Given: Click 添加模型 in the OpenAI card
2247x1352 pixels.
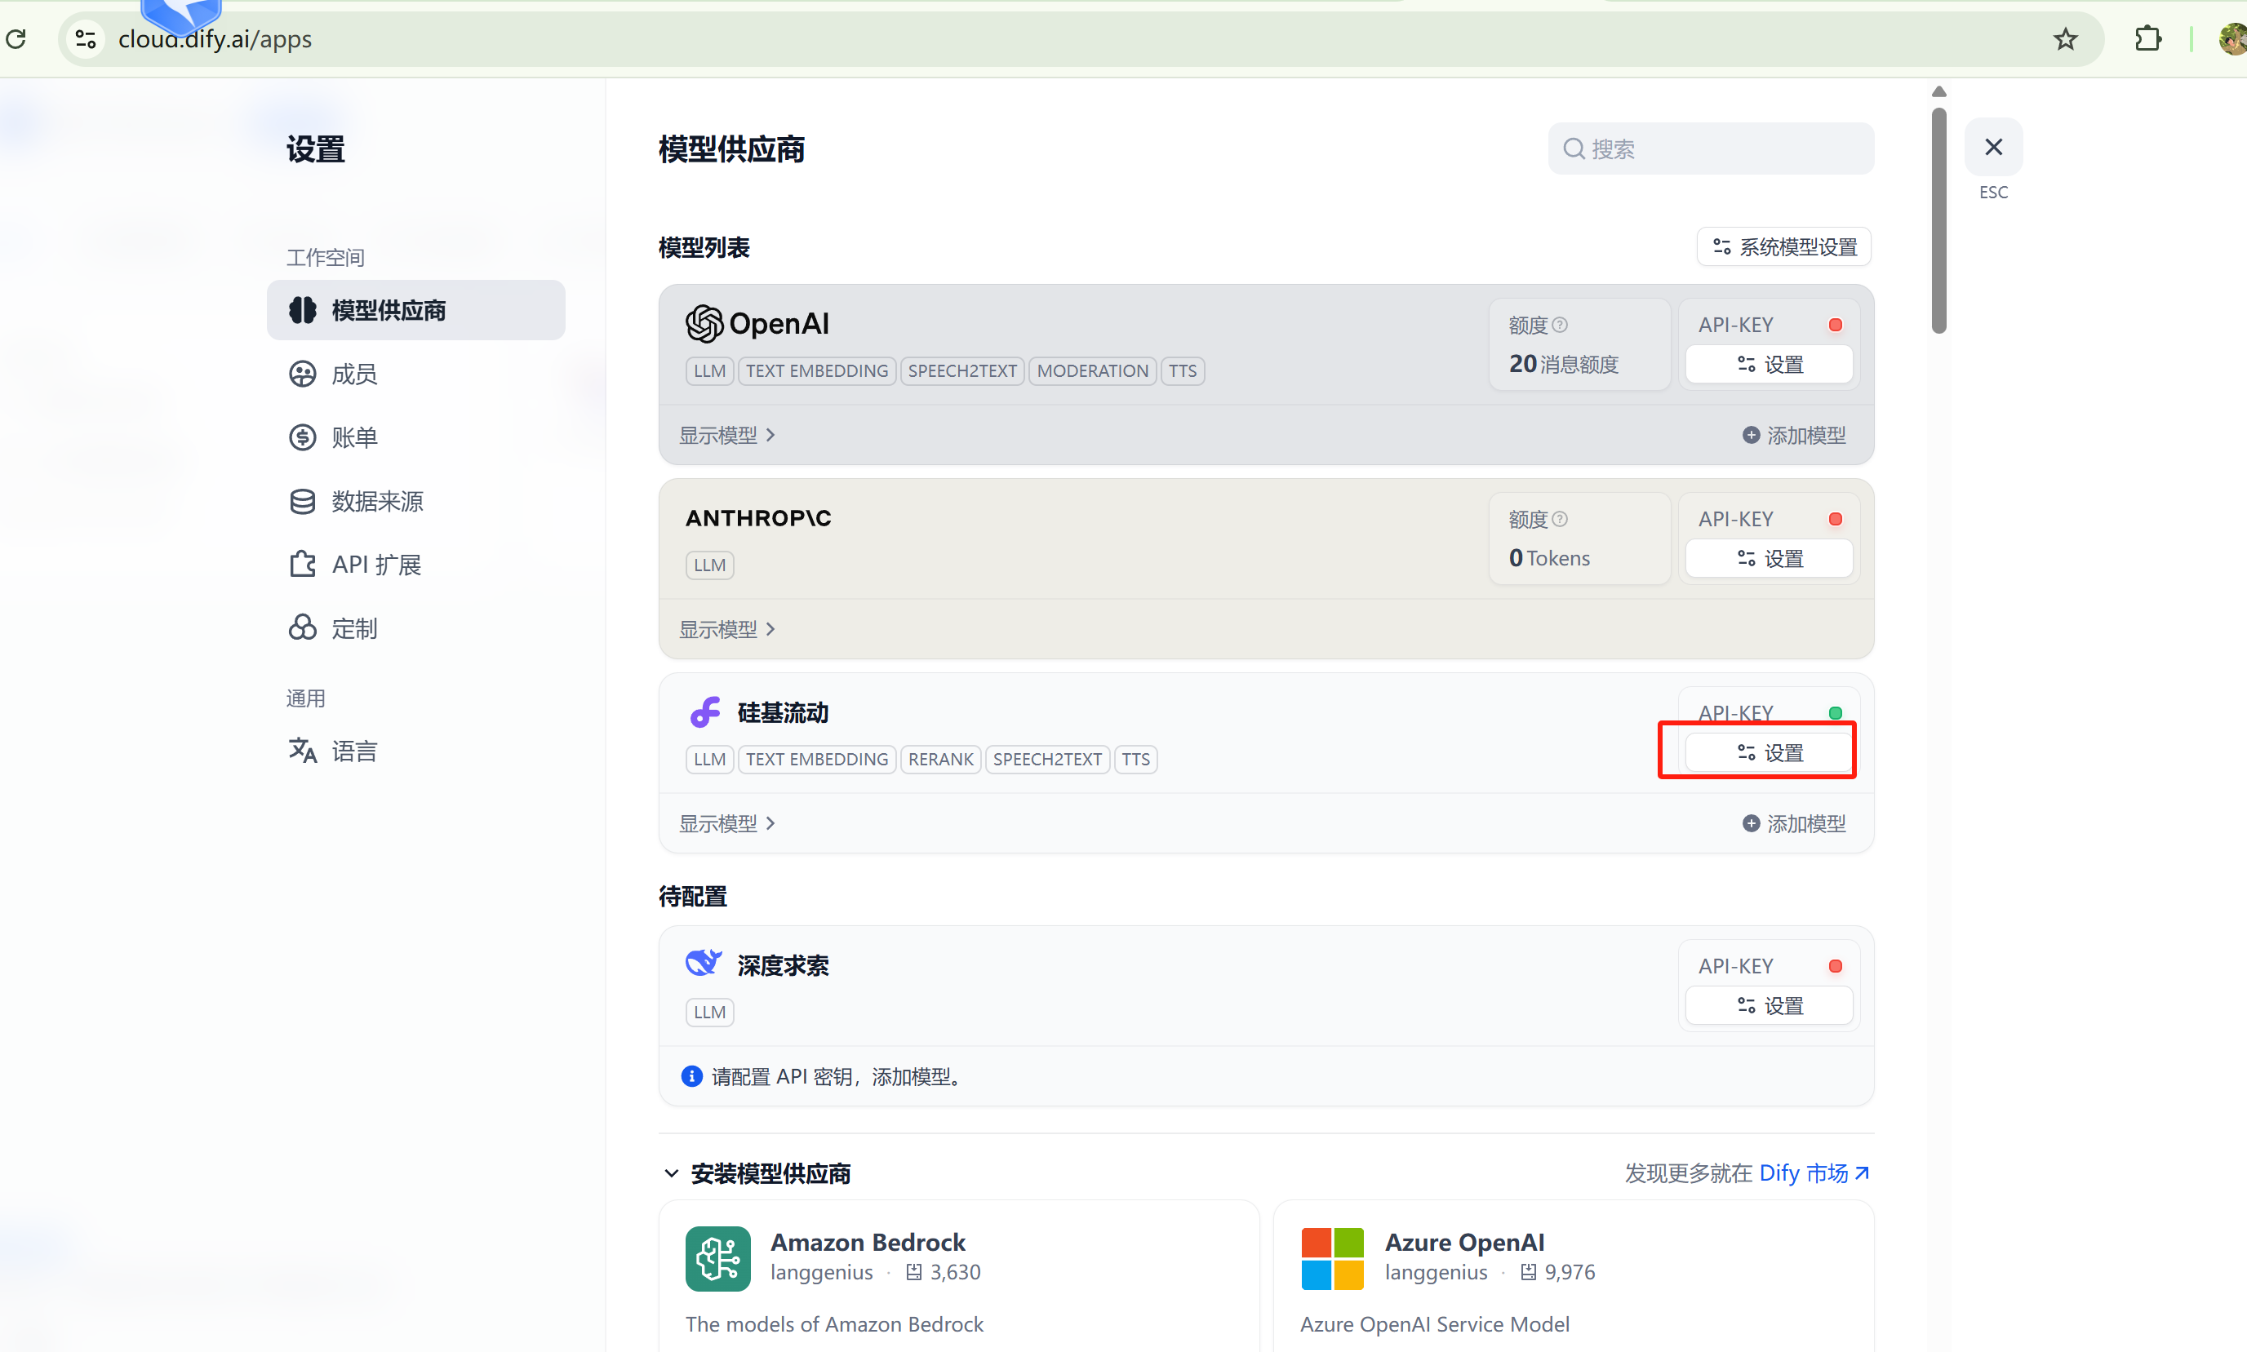Looking at the screenshot, I should tap(1794, 436).
